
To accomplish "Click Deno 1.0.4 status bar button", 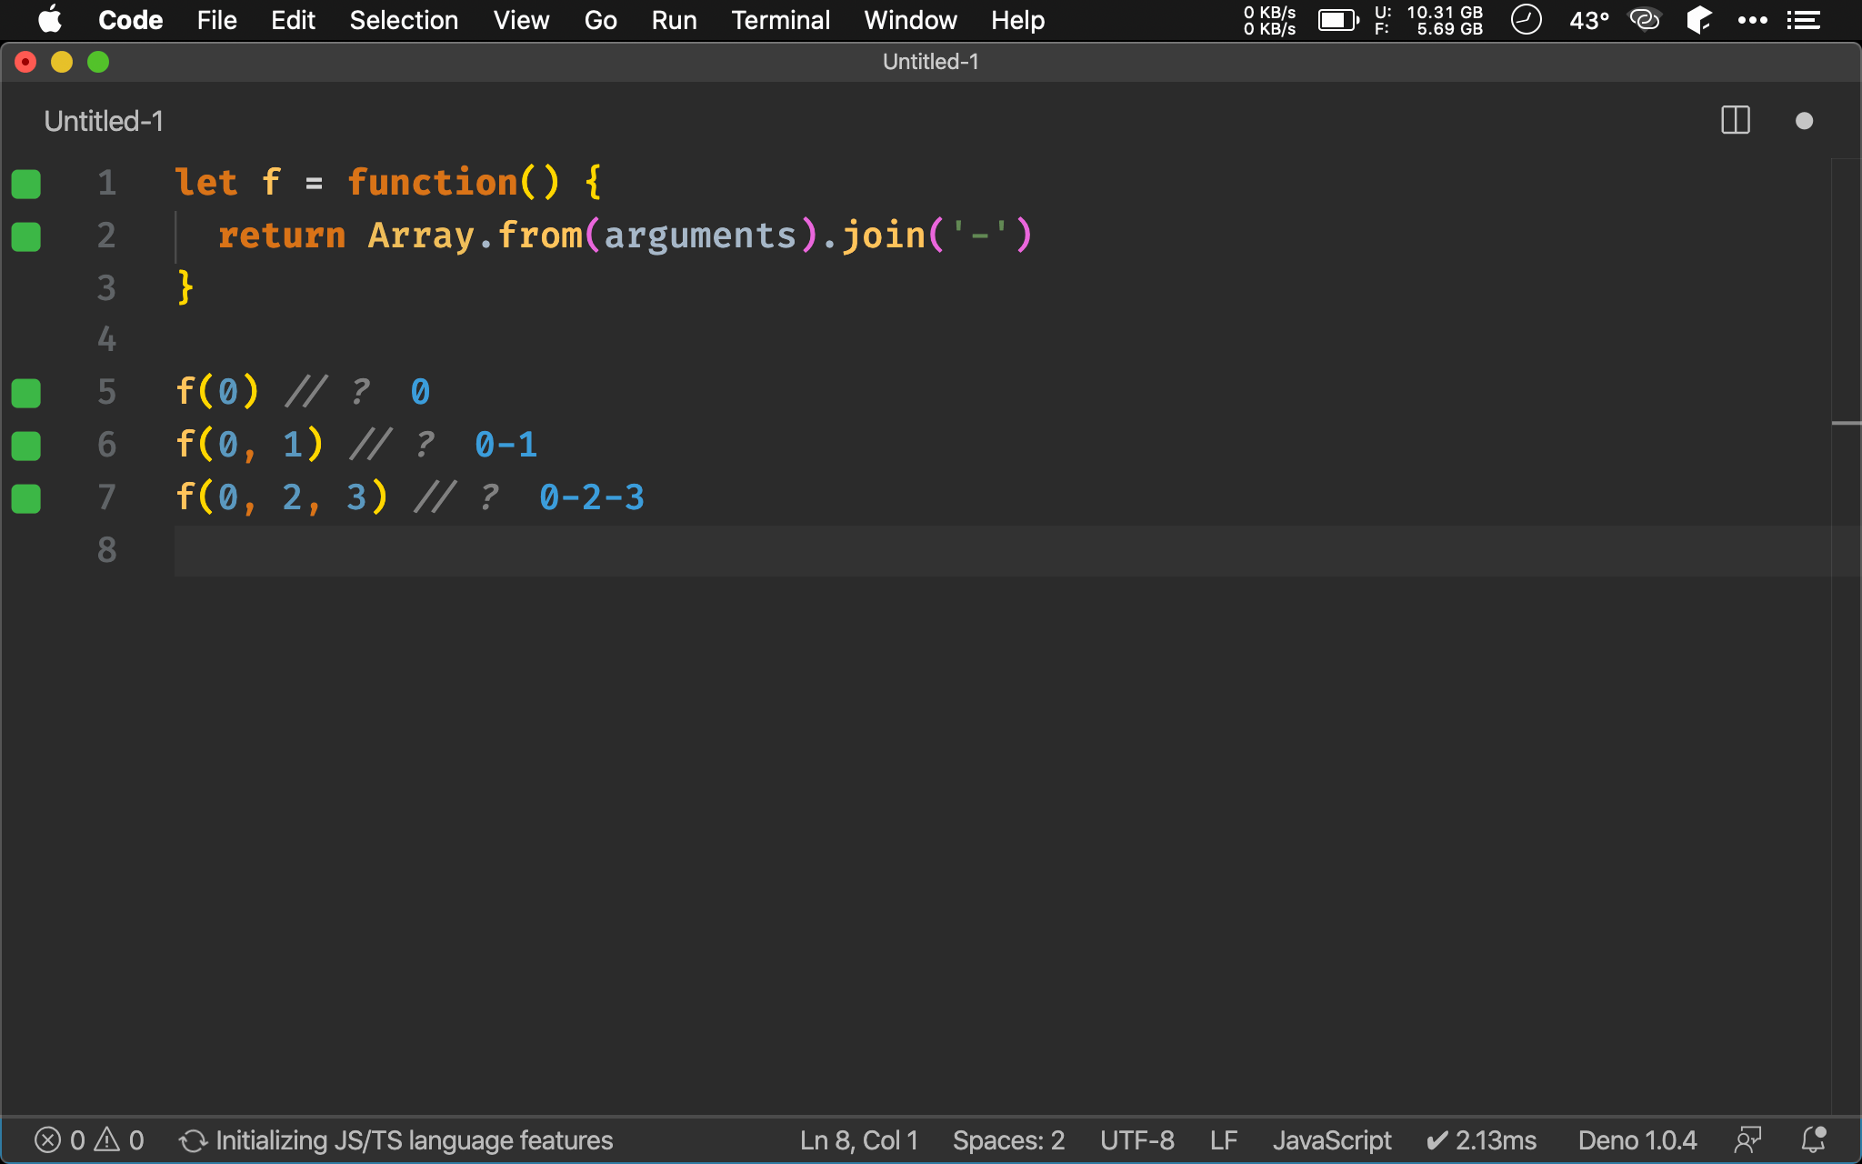I will coord(1637,1140).
